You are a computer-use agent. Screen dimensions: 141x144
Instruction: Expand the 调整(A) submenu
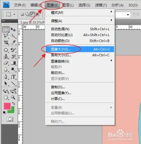(x=80, y=21)
